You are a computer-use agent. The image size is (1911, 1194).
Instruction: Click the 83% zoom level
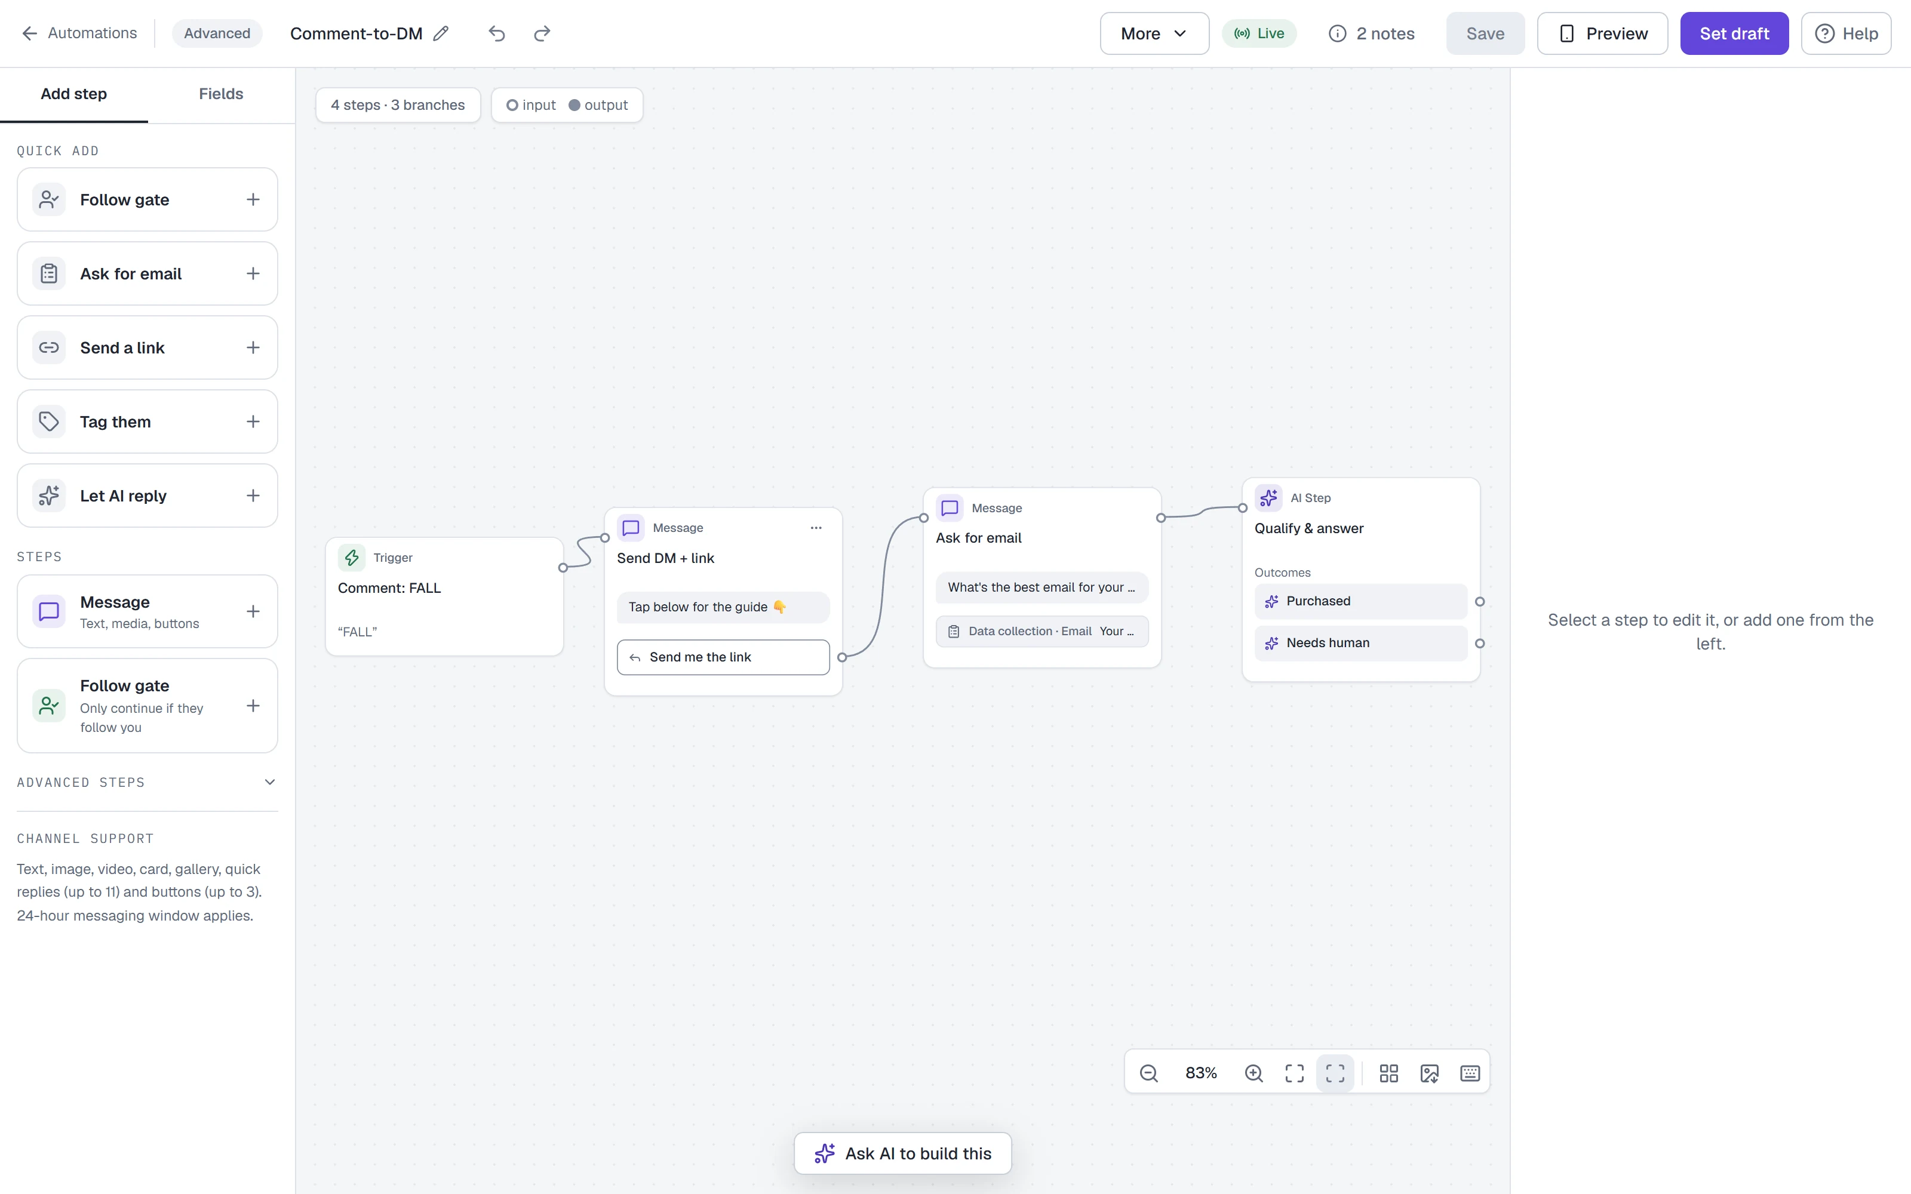pos(1201,1072)
